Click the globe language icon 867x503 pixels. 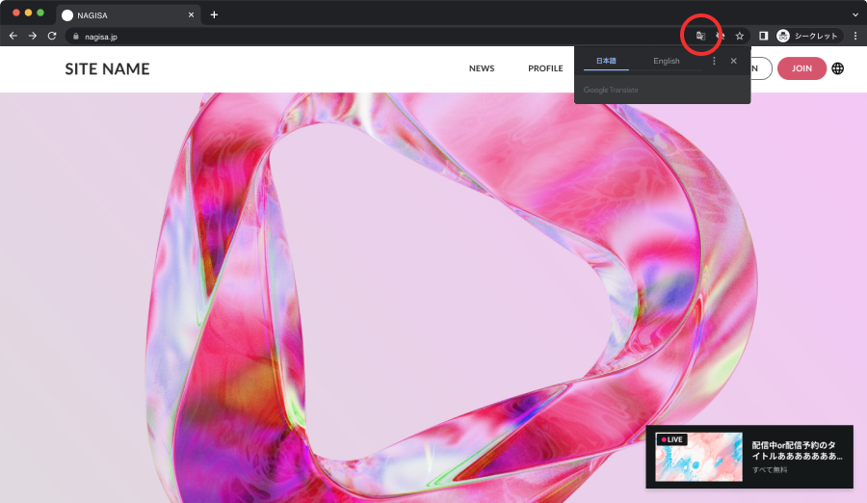click(x=838, y=68)
